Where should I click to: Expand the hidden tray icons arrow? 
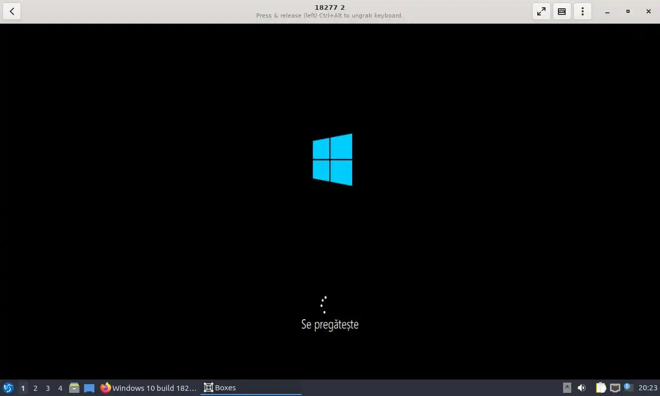[567, 388]
